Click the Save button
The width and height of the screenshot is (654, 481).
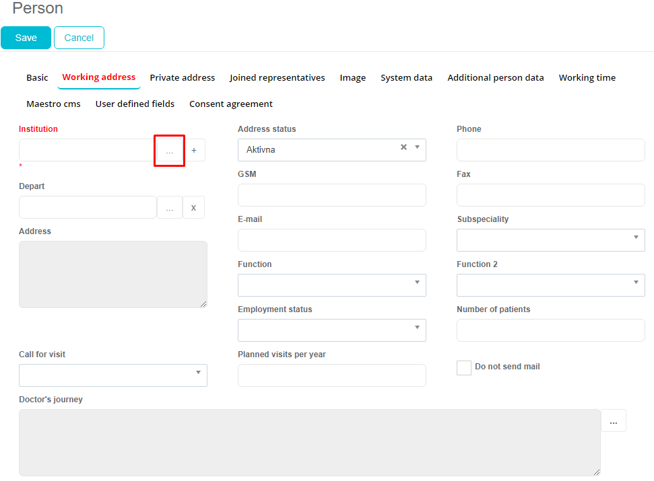point(26,38)
